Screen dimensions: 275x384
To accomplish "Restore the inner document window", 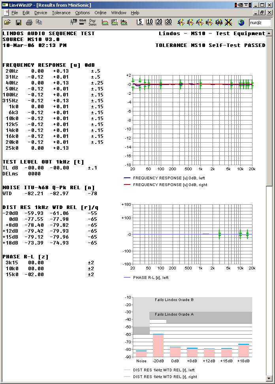I will click(262, 13).
